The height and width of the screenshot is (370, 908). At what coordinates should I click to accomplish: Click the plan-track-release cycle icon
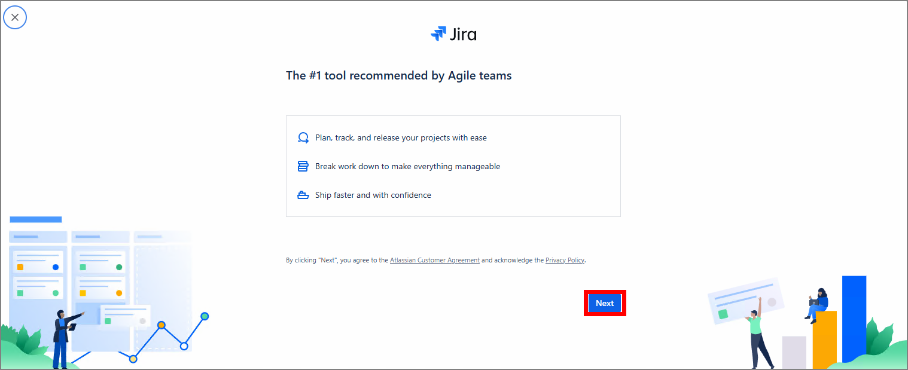coord(303,137)
